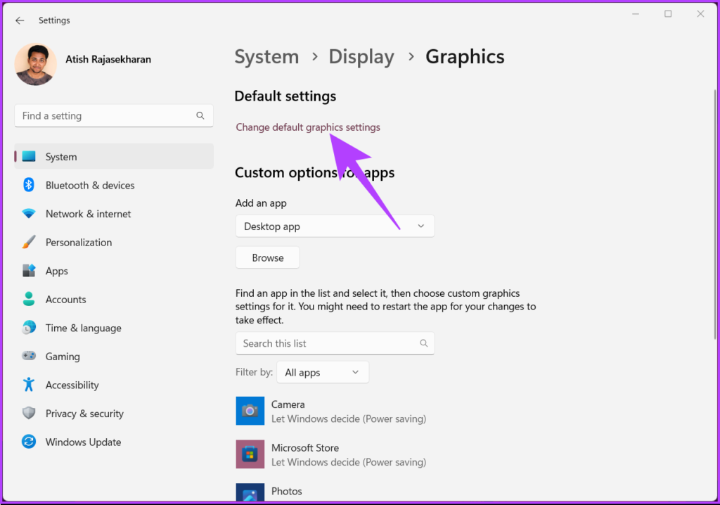Select the Camera app icon
Viewport: 720px width, 505px height.
coord(250,411)
